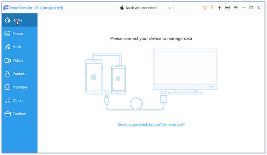The height and width of the screenshot is (155, 267).
Task: Open the shopping cart purchase icon
Action: (205, 8)
